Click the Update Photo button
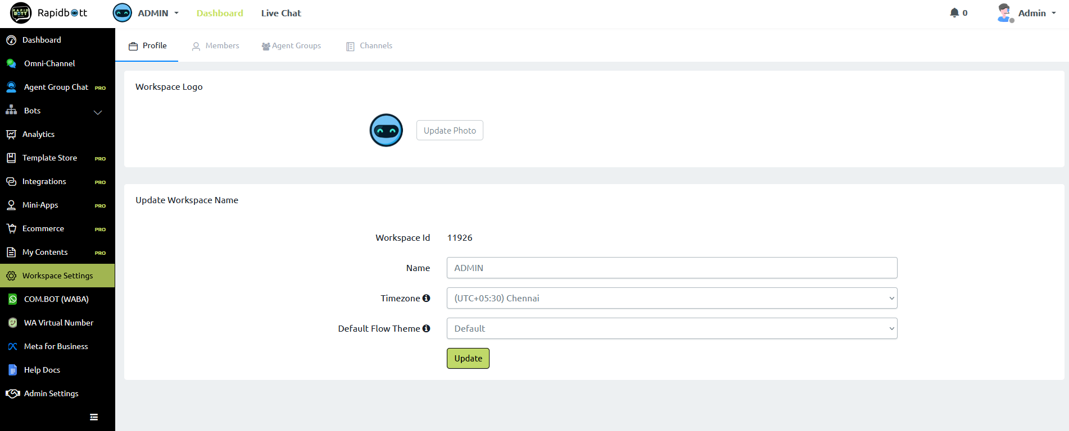1069x431 pixels. click(x=449, y=130)
